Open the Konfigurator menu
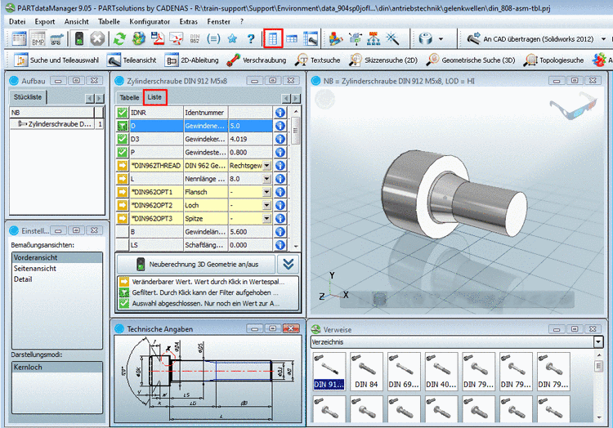This screenshot has height=428, width=613. click(x=150, y=20)
